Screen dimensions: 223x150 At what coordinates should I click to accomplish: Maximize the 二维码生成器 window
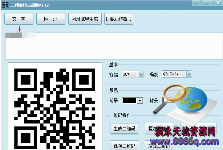click(x=206, y=3)
